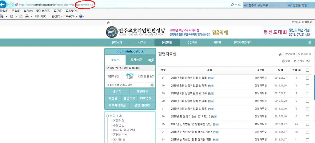Open the 페이지(P) dropdown in the command bar
315x143 pixels.
(x=41, y=16)
